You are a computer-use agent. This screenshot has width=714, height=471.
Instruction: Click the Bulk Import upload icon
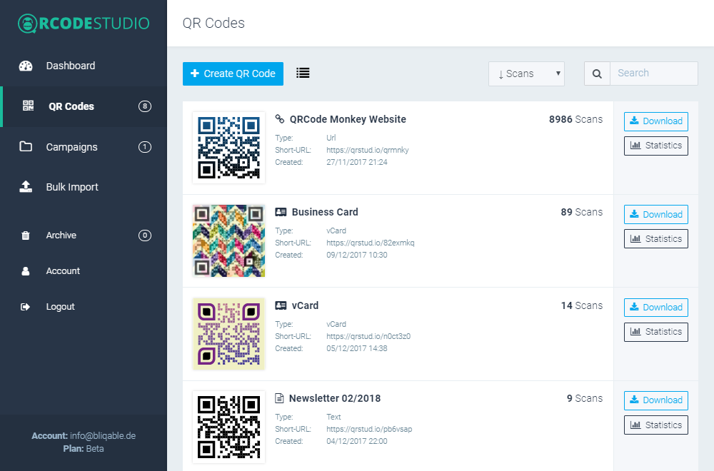click(x=26, y=187)
